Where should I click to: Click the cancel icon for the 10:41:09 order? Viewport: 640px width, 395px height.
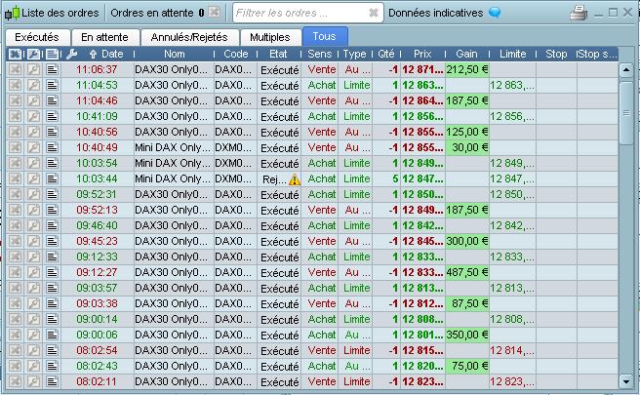coord(15,116)
